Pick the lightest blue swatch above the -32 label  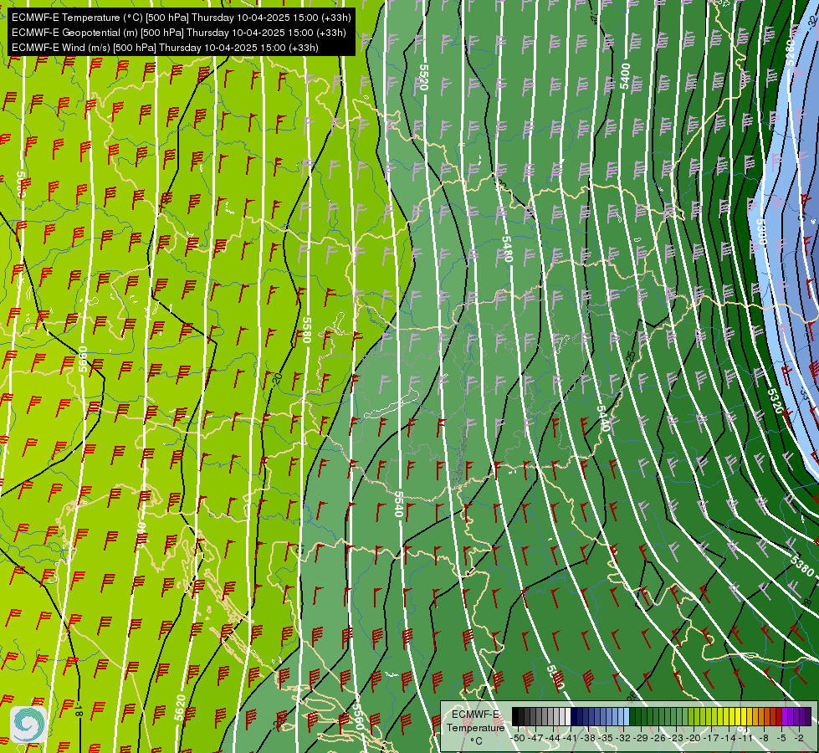coord(627,717)
